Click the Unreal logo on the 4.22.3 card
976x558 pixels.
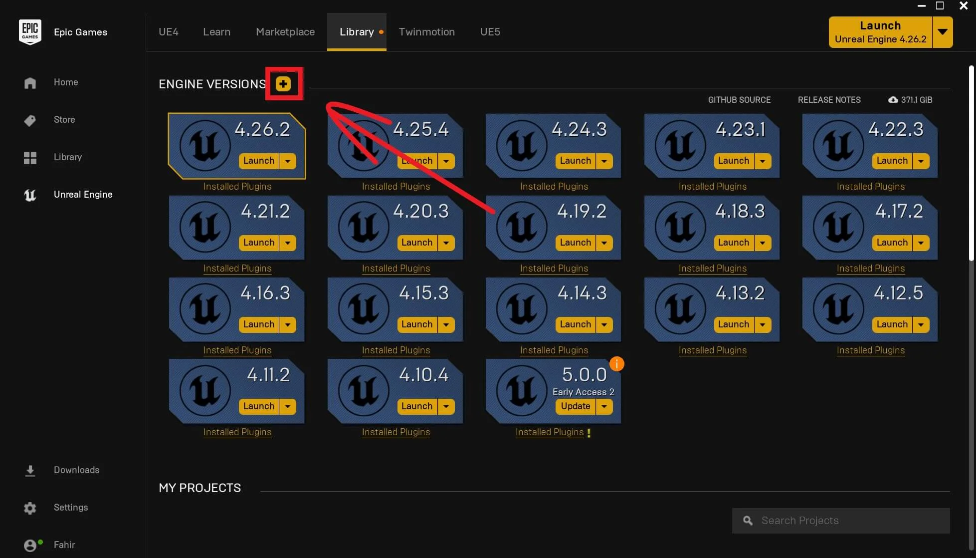pyautogui.click(x=838, y=146)
